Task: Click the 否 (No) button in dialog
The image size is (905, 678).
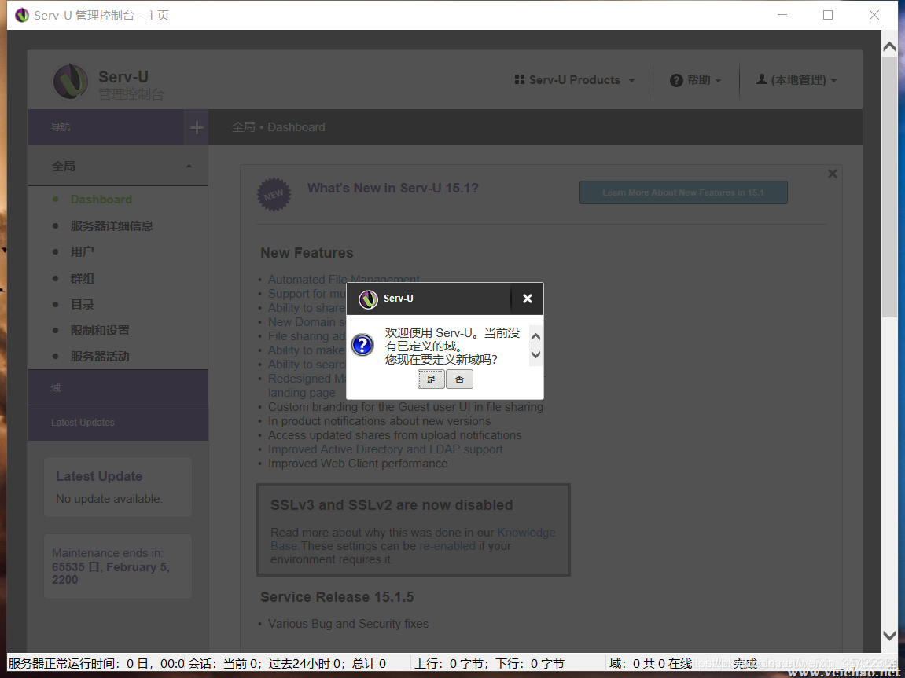Action: tap(459, 379)
